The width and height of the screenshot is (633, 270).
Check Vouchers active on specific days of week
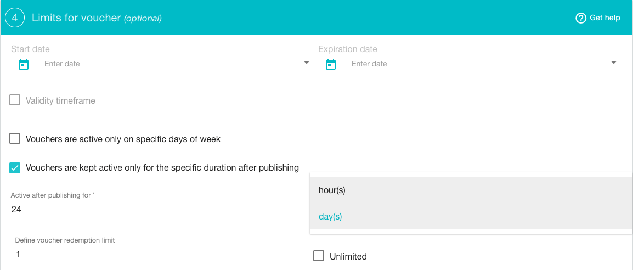click(x=15, y=139)
